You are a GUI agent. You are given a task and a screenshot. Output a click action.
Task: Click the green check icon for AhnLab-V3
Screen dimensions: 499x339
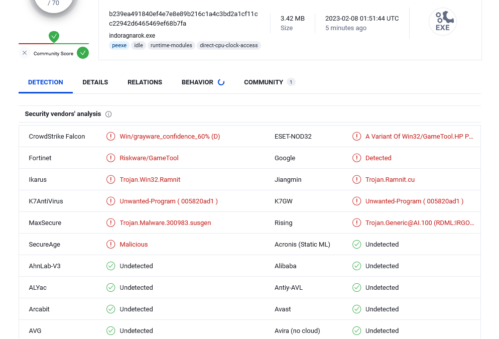tap(111, 266)
